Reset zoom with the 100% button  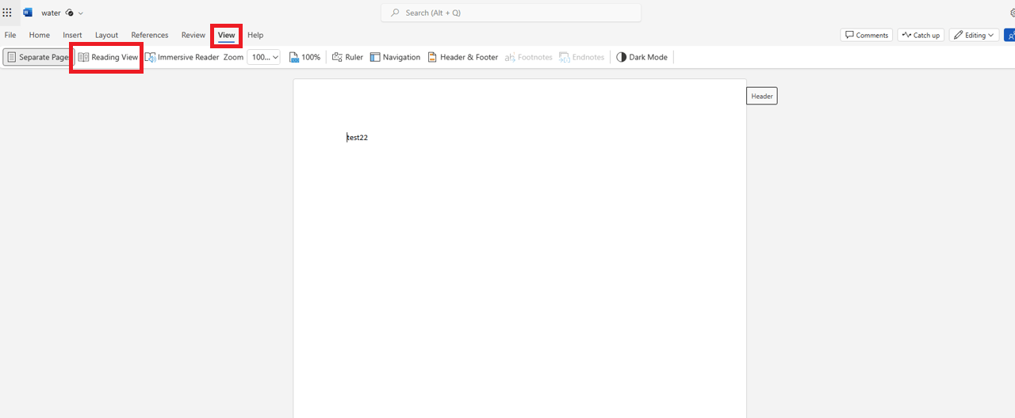[304, 57]
